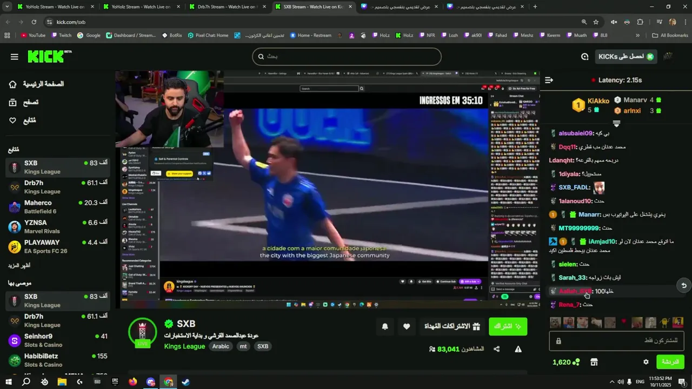This screenshot has width=692, height=389.
Task: Switch to the Drb7h Stream browser tab
Action: tap(227, 6)
